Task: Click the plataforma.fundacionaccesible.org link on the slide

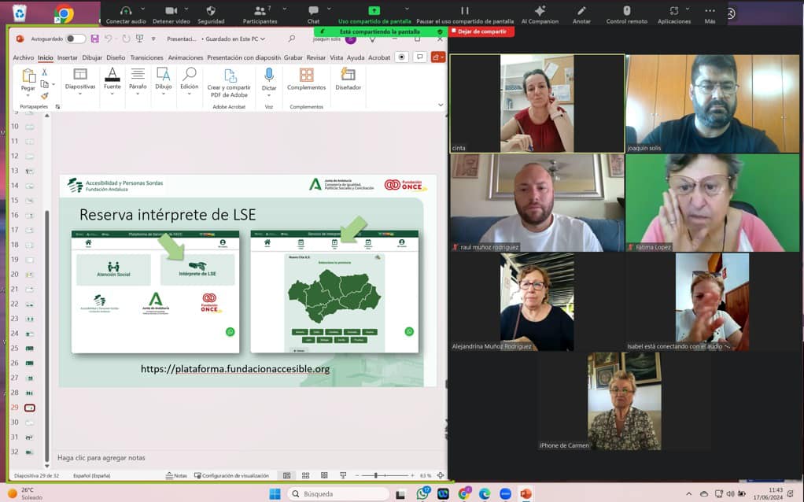Action: pyautogui.click(x=235, y=369)
